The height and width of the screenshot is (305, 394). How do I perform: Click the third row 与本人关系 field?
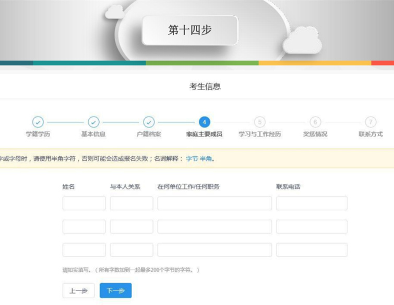click(x=132, y=250)
